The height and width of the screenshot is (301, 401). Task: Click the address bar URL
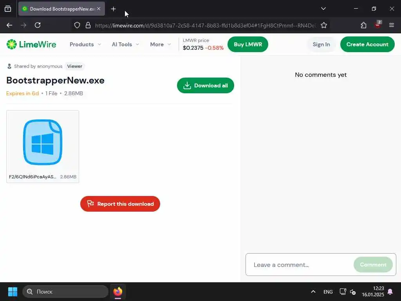(205, 25)
